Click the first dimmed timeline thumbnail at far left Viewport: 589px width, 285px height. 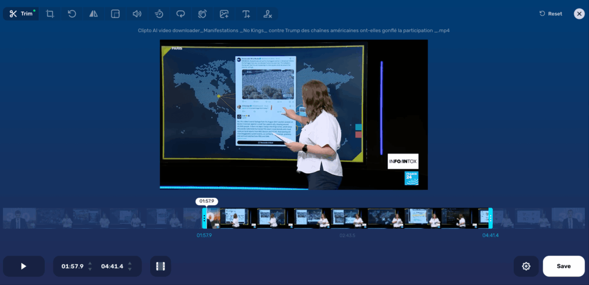(20, 218)
